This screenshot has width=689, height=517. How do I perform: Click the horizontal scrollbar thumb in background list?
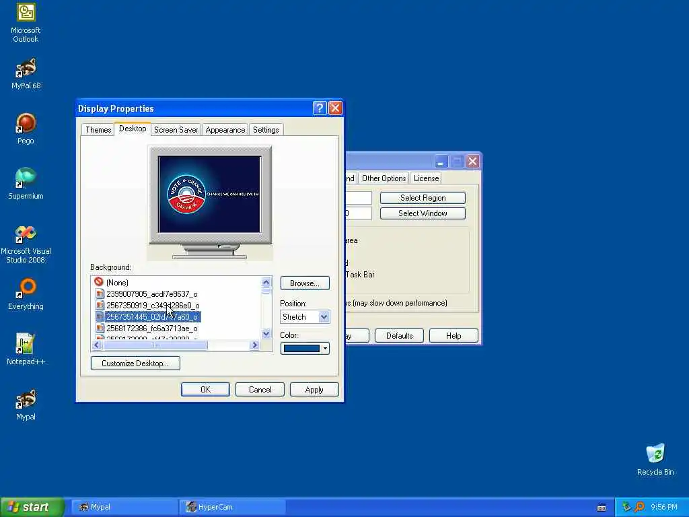(x=155, y=345)
